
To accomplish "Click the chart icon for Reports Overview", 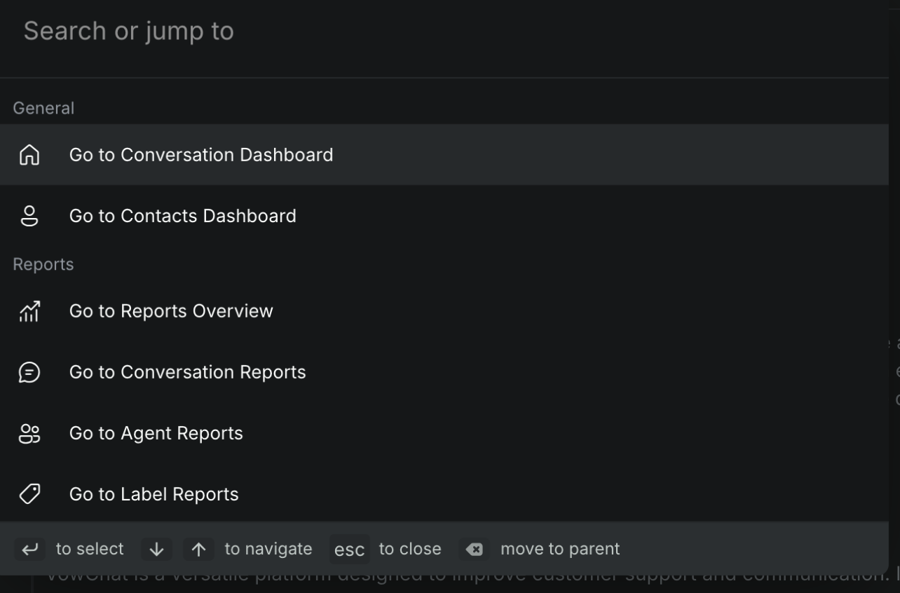I will [x=29, y=311].
